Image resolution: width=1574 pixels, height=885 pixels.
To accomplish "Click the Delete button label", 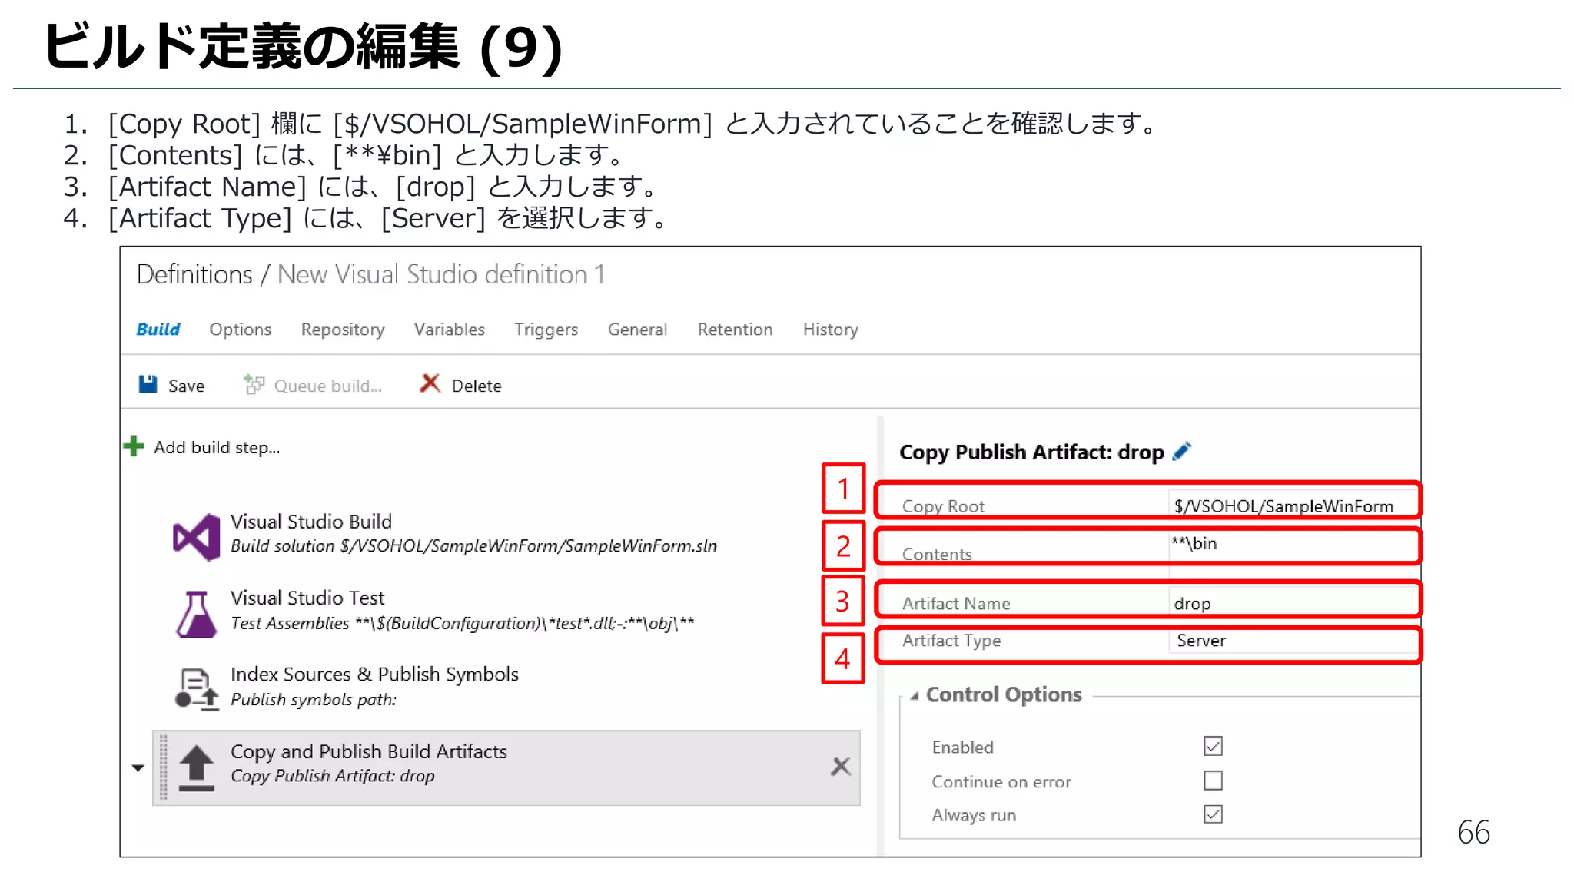I will 477,386.
